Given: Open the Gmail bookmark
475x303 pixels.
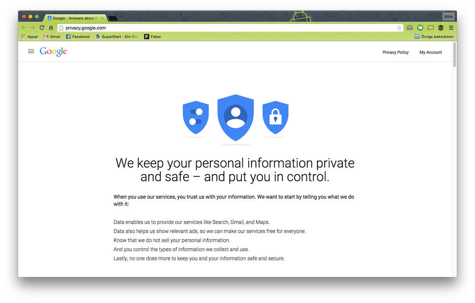Looking at the screenshot, I should pos(52,36).
